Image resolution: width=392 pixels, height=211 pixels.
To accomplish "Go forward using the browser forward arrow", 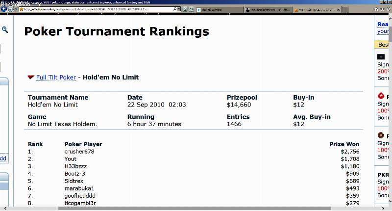I will [11, 9].
